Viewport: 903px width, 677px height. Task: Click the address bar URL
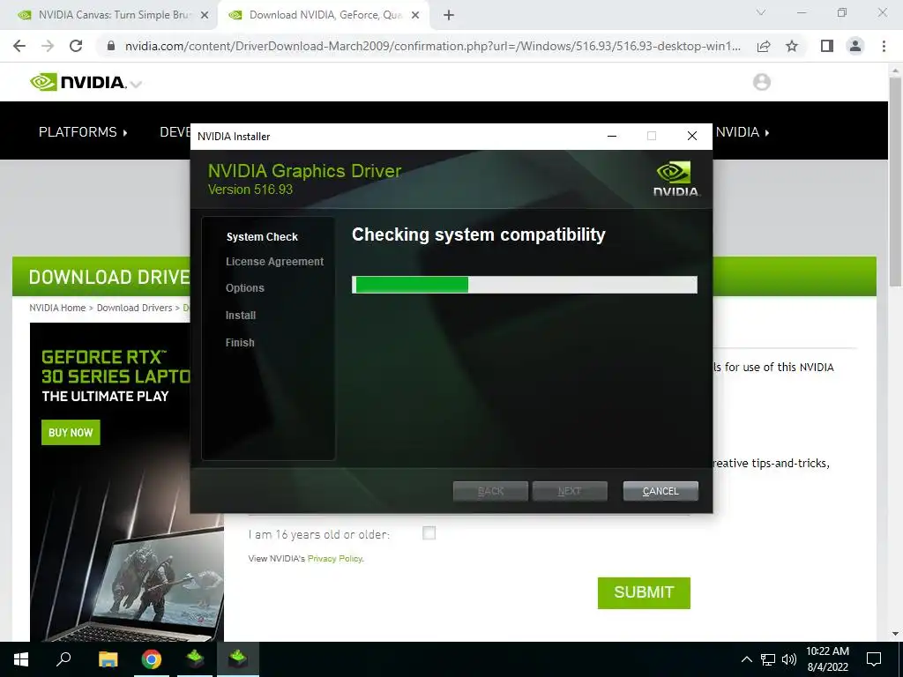pyautogui.click(x=432, y=46)
